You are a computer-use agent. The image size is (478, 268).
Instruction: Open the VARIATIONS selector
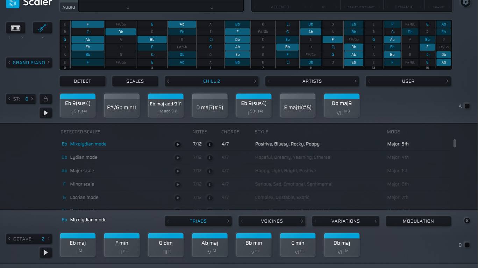(x=345, y=221)
